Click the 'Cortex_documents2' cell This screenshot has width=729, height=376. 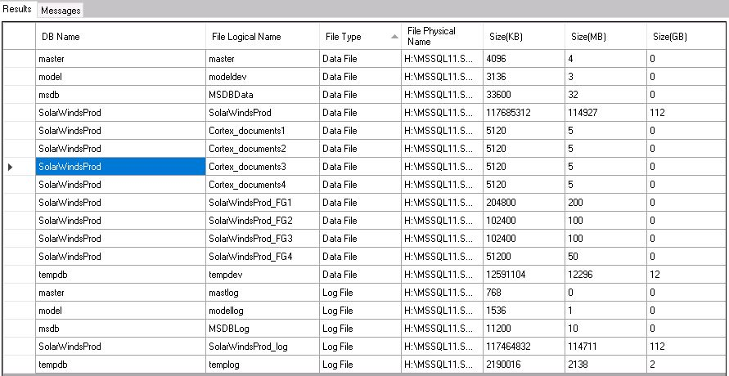point(263,149)
